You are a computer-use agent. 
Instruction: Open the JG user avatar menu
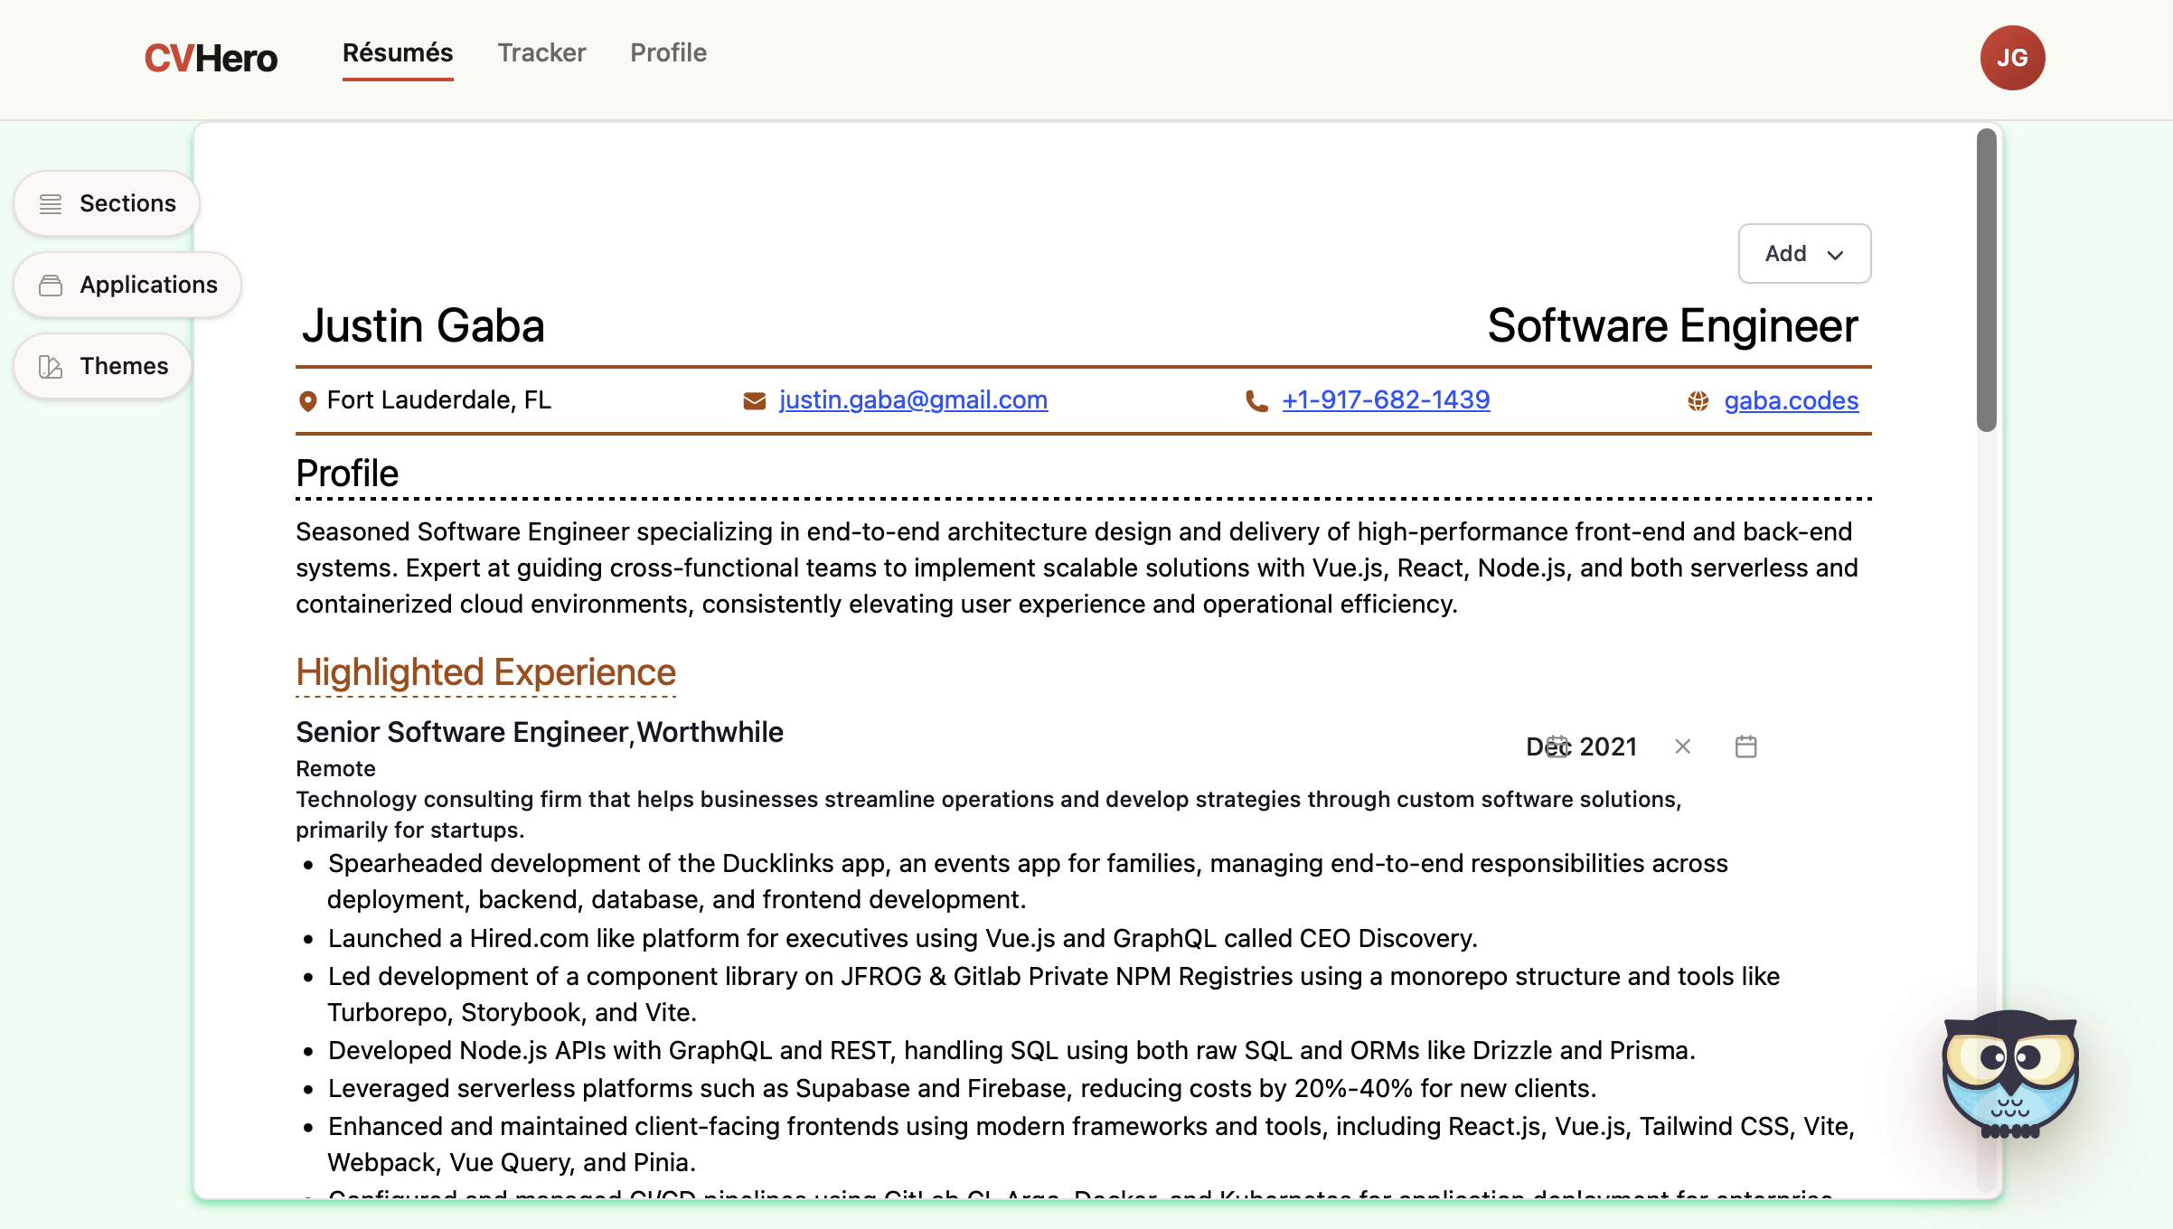[x=2012, y=58]
